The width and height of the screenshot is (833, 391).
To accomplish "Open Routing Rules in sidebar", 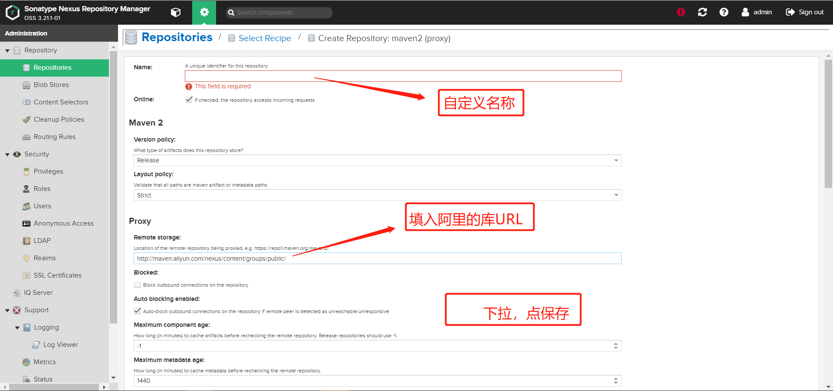I will point(55,137).
